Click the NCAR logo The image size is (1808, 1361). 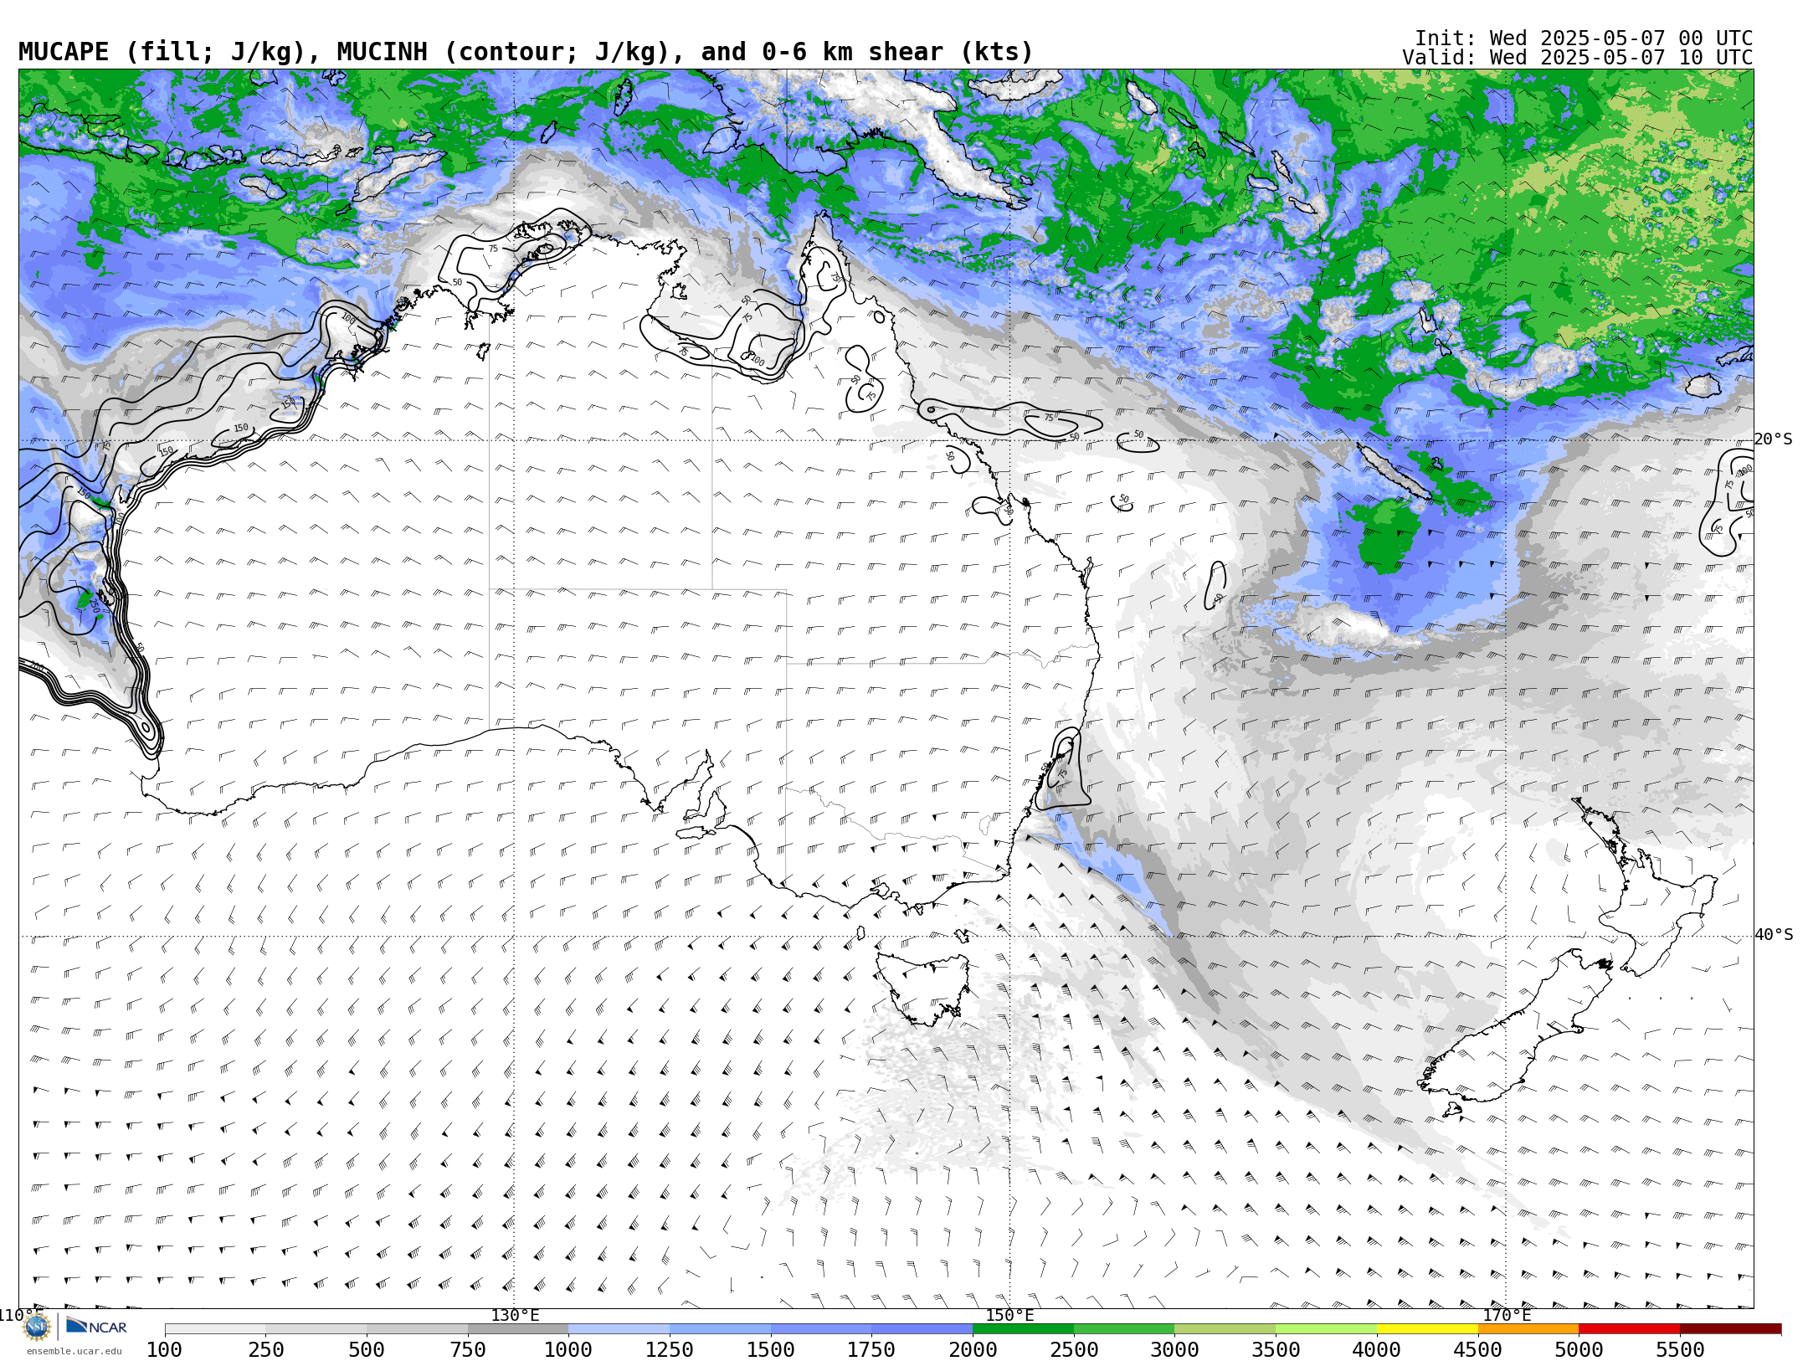click(96, 1326)
